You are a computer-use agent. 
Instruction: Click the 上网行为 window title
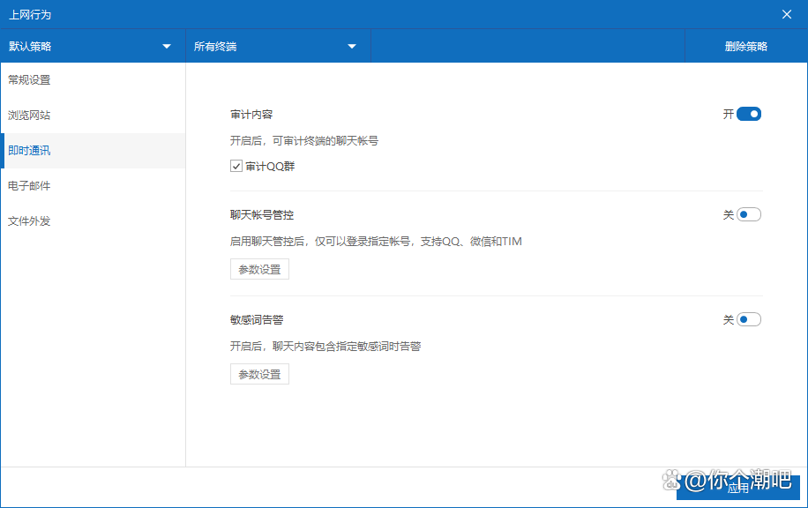coord(30,14)
